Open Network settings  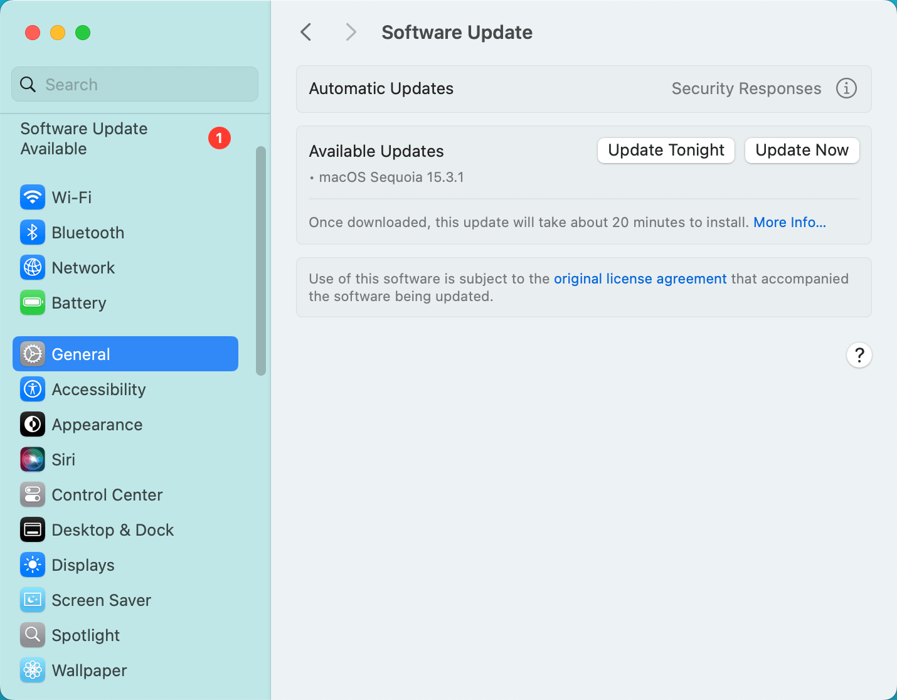point(83,268)
